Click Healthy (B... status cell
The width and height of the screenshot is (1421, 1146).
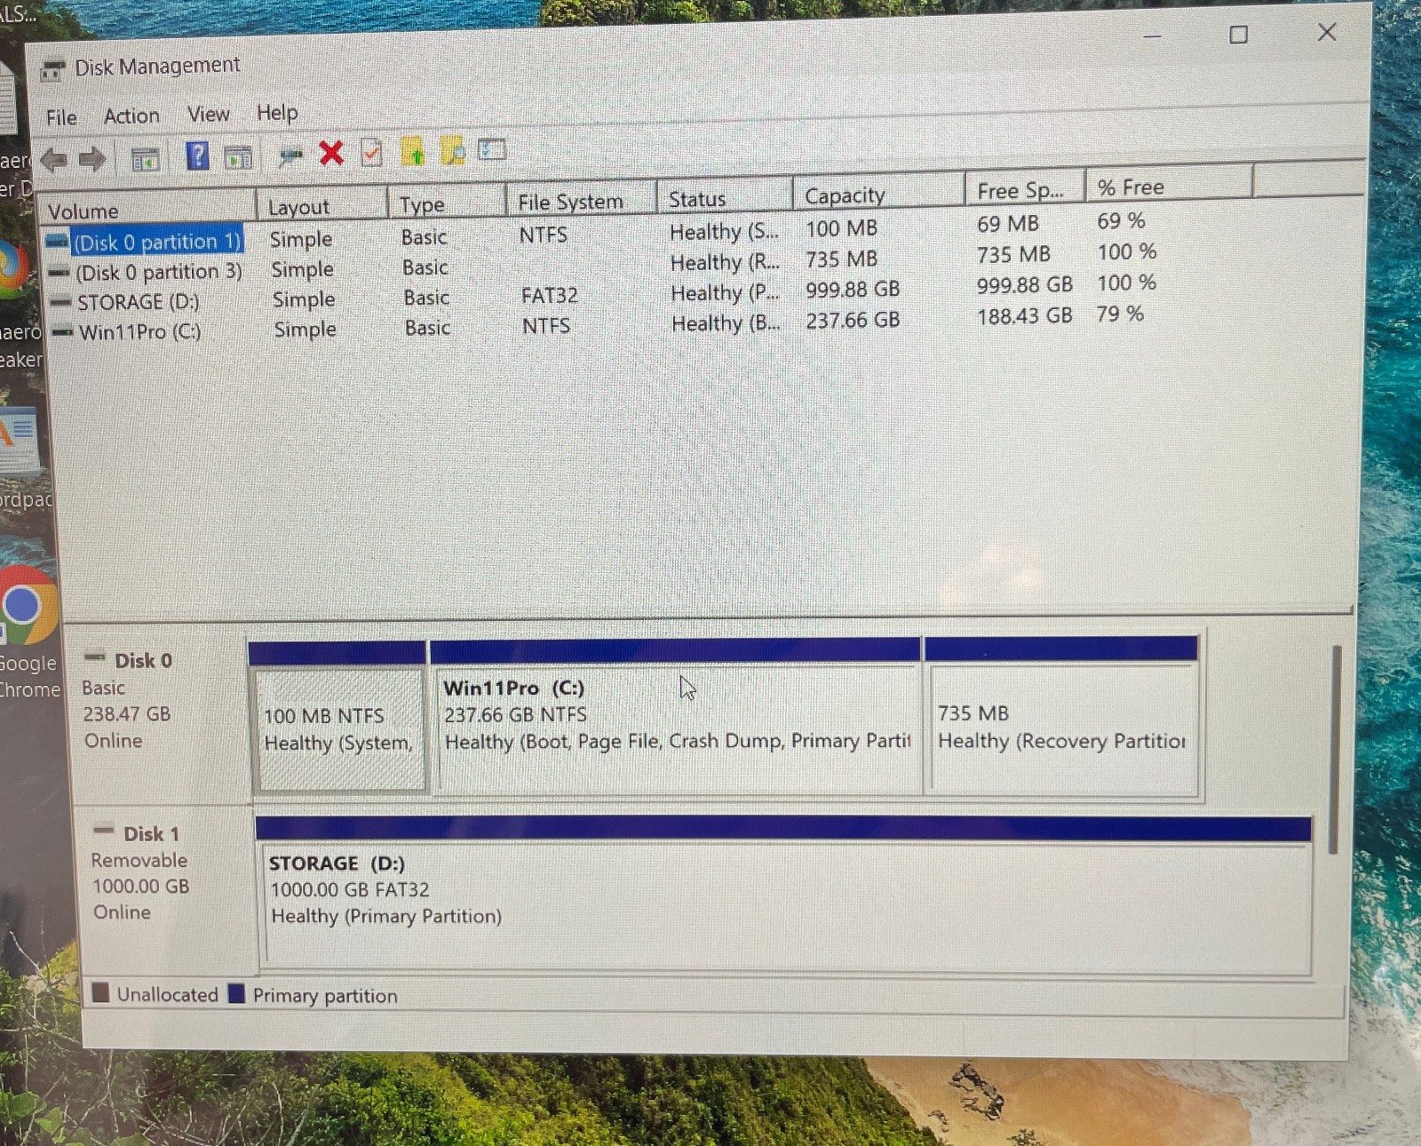(726, 323)
